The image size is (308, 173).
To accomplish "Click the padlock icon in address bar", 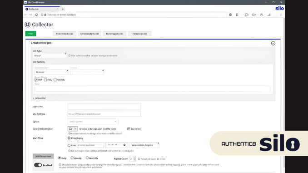I will 45,15.
